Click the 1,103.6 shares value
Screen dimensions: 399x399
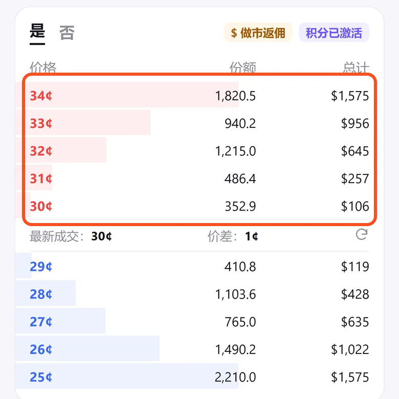point(235,295)
